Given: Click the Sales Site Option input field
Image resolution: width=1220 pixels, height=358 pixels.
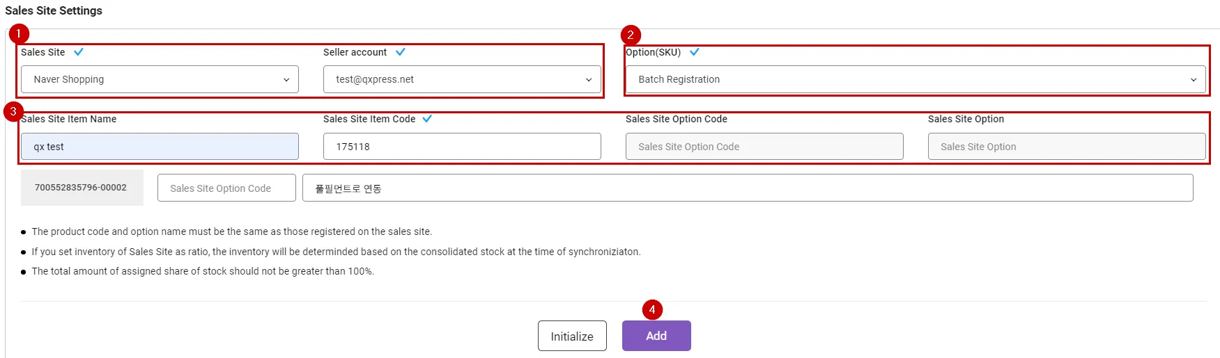Looking at the screenshot, I should click(x=1067, y=147).
